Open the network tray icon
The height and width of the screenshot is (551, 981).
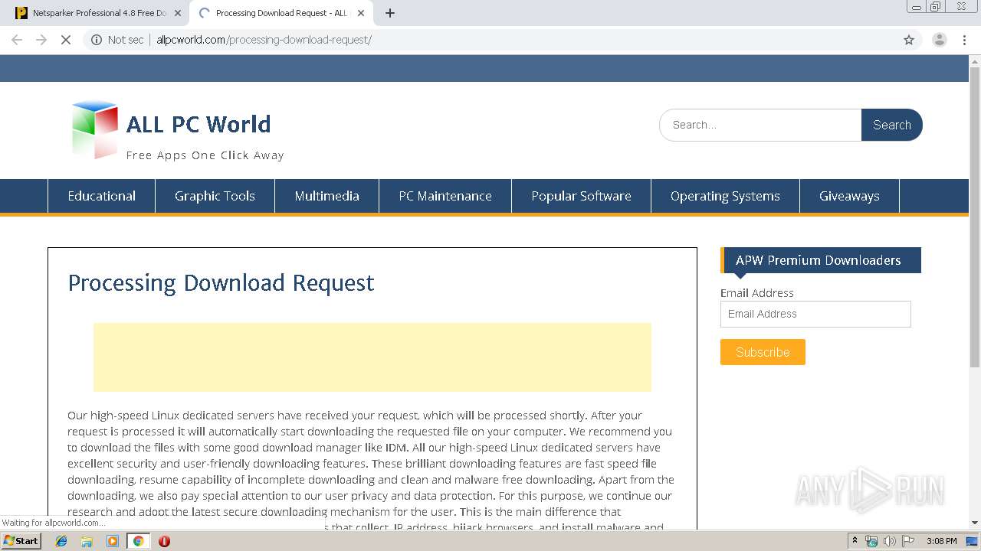[x=871, y=541]
